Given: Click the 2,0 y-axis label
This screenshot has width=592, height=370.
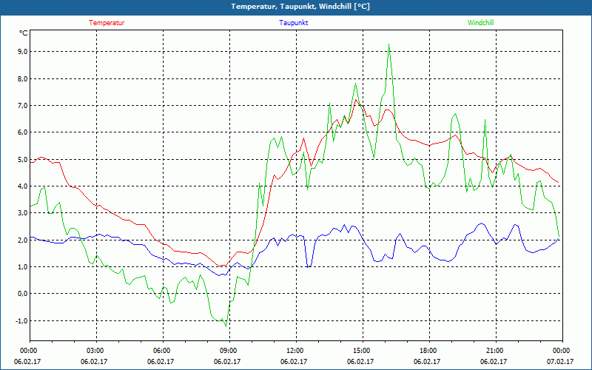Looking at the screenshot, I should 23,240.
